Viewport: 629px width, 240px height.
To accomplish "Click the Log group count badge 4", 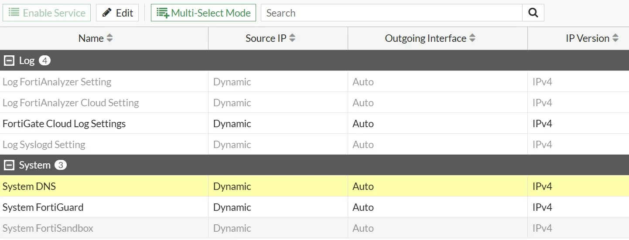I will pos(44,61).
